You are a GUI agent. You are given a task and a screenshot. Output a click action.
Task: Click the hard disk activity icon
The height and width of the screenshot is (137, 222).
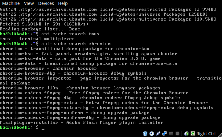pyautogui.click(x=145, y=134)
